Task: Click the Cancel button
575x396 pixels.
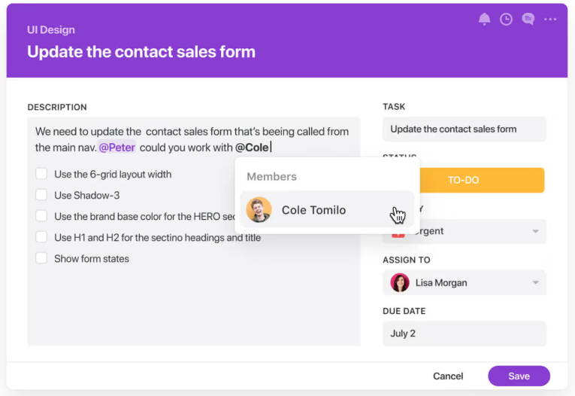Action: (x=448, y=376)
